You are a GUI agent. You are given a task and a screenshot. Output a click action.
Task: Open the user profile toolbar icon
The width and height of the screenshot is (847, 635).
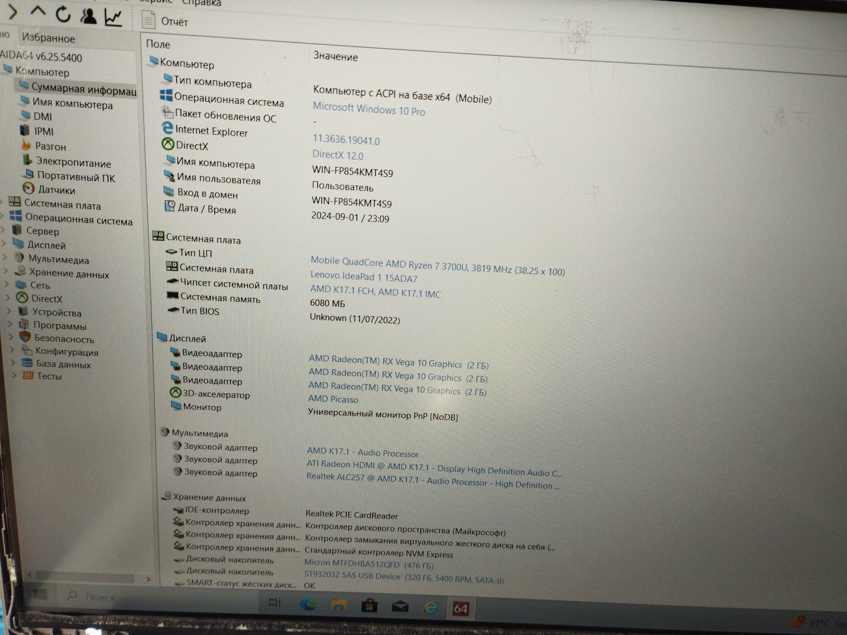(x=88, y=16)
